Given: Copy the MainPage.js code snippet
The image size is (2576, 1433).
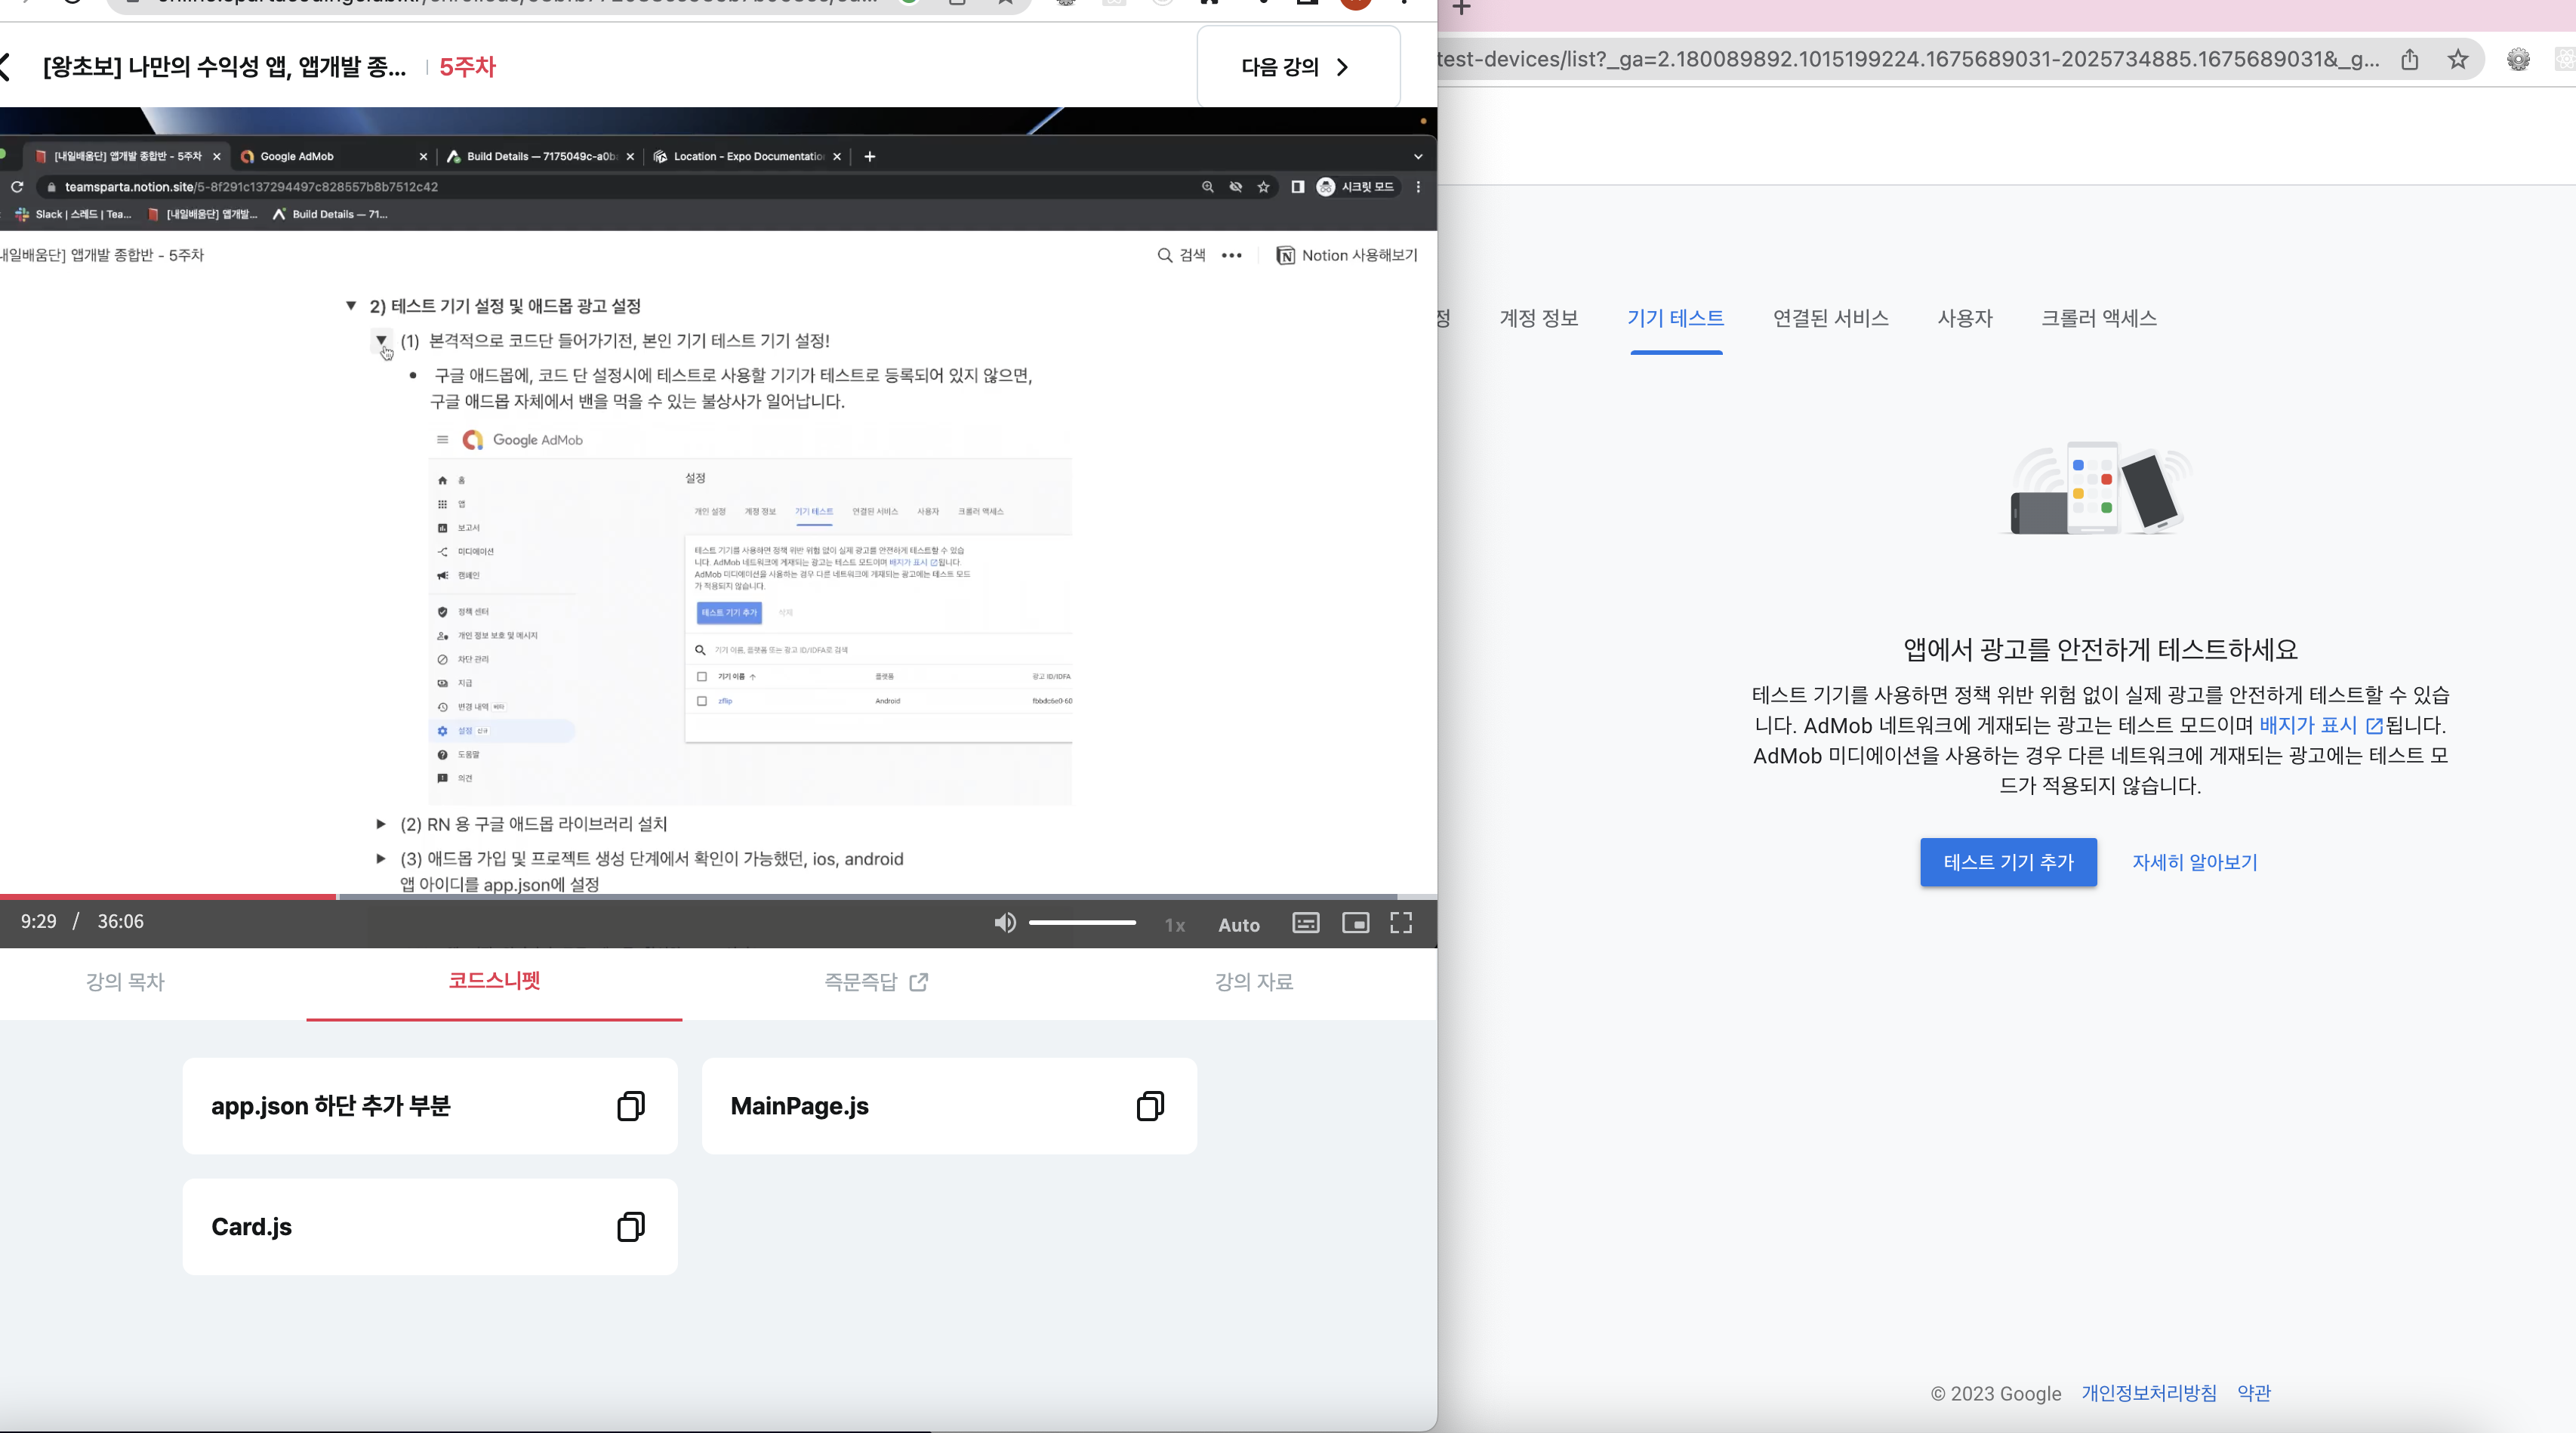Looking at the screenshot, I should click(1150, 1106).
